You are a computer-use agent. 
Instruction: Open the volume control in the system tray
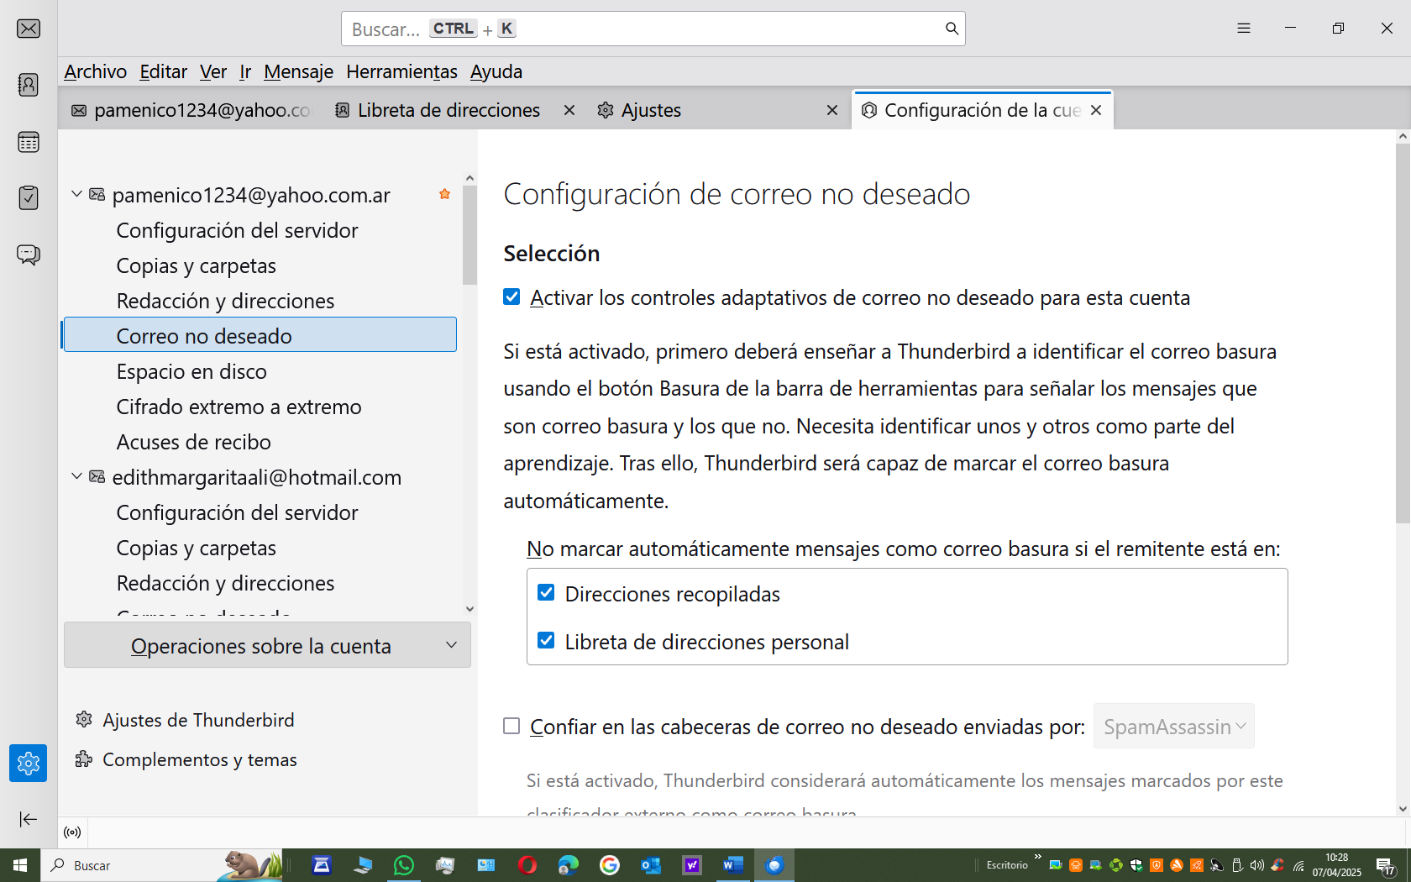[1257, 865]
